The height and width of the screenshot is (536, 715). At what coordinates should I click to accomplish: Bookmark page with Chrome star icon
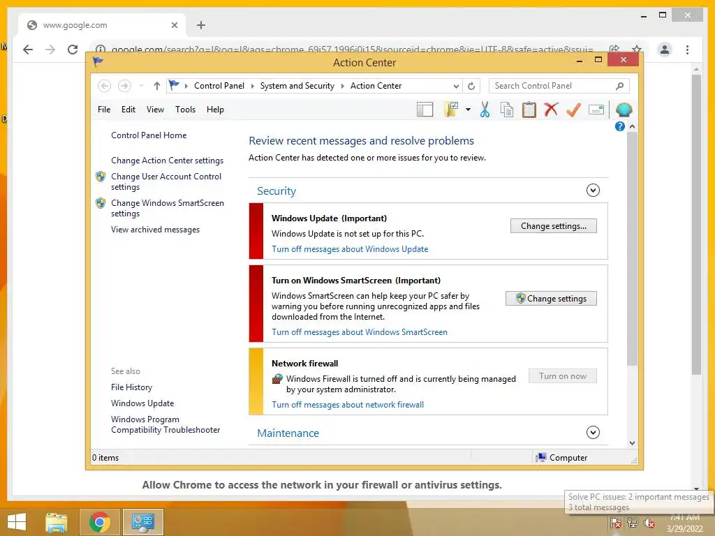(x=637, y=50)
